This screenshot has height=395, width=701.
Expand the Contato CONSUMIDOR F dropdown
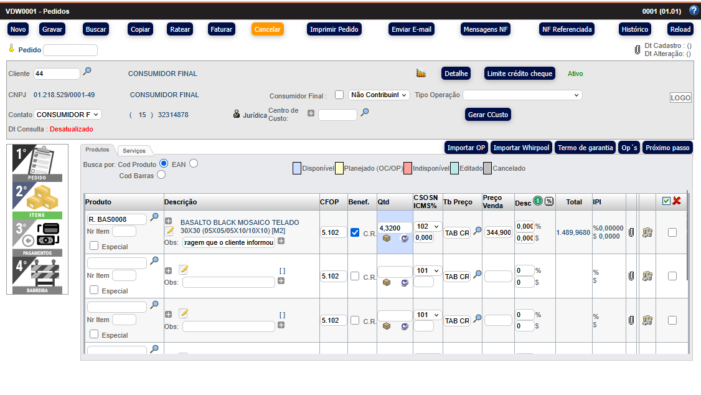coord(68,115)
